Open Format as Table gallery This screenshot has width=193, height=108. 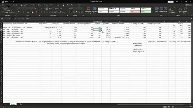tap(95, 10)
